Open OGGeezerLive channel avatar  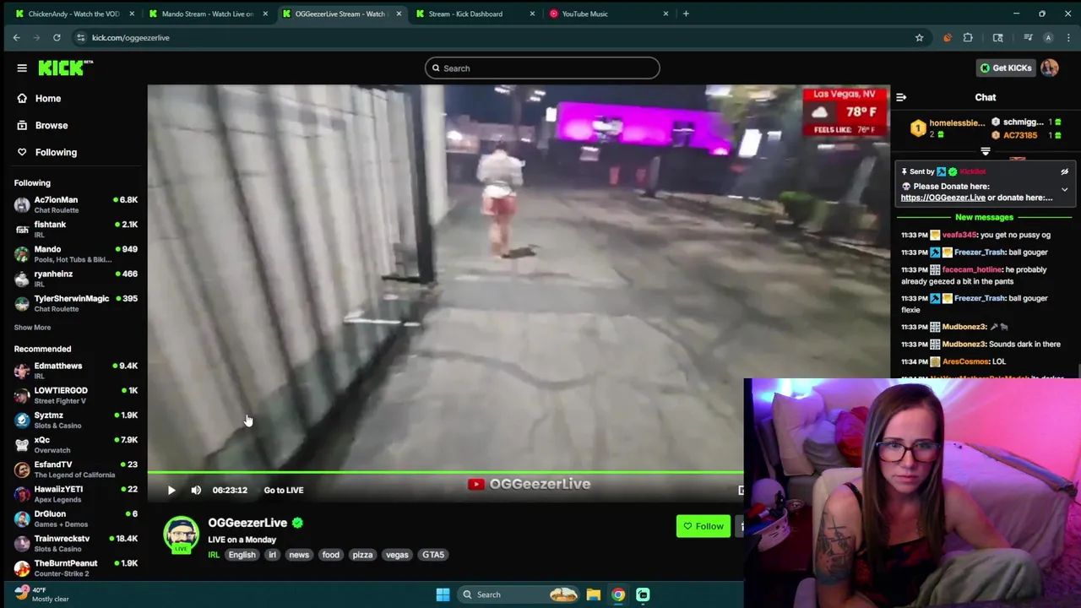coord(181,534)
